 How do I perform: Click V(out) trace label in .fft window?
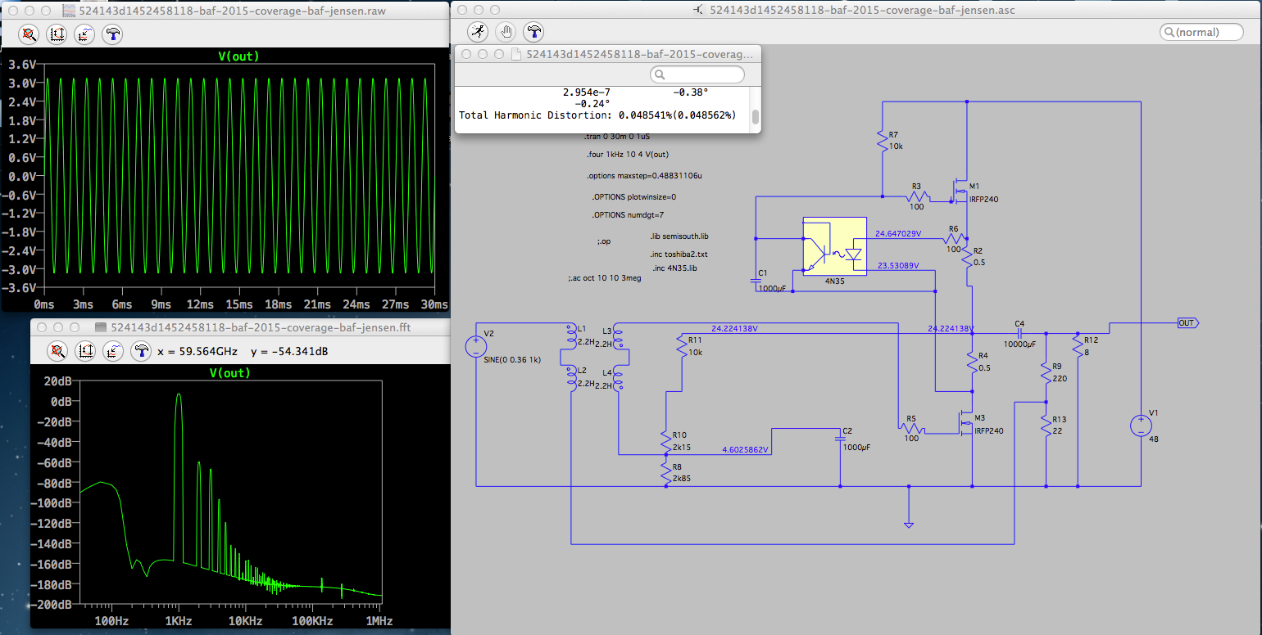(229, 372)
